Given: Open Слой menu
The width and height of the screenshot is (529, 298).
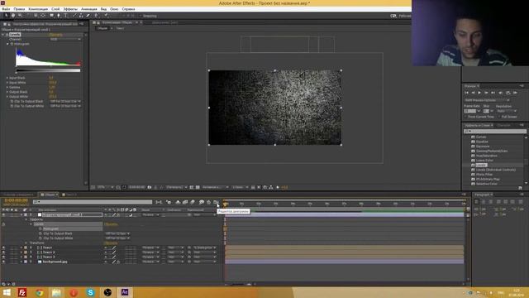Looking at the screenshot, I should 55,9.
